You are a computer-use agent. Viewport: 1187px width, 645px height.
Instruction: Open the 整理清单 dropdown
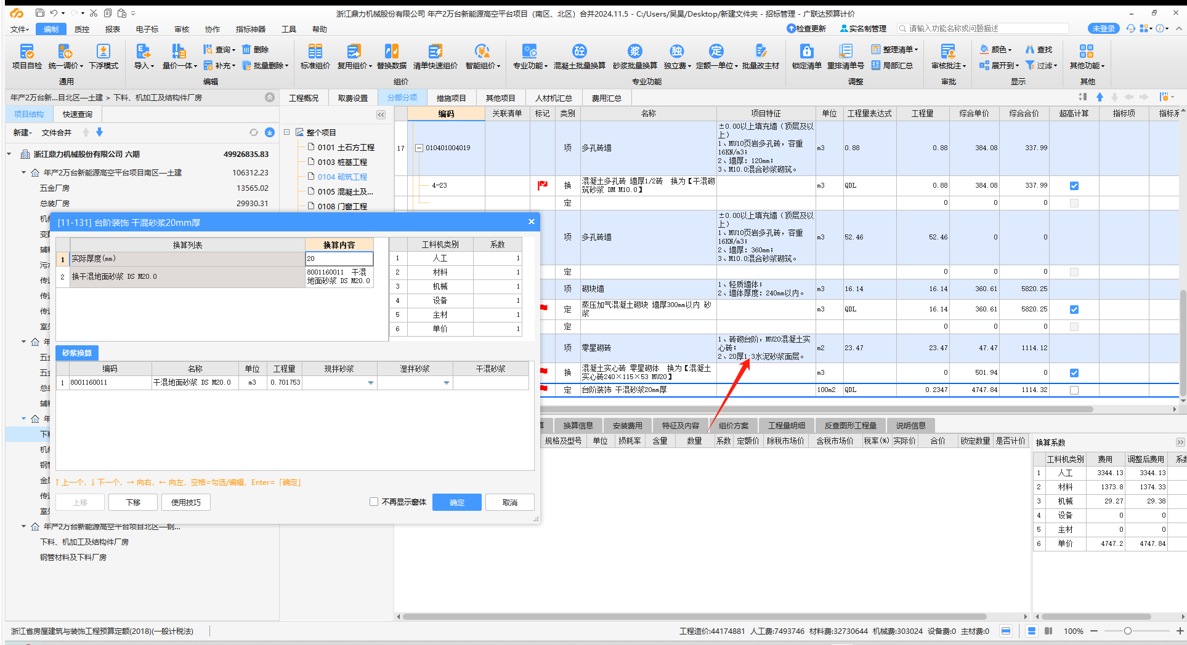tap(894, 49)
